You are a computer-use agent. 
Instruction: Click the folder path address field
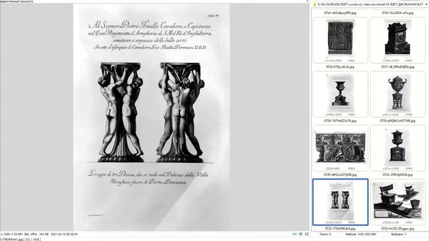(x=370, y=5)
